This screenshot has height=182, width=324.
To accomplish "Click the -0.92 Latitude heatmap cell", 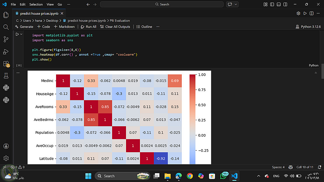I will [161, 158].
